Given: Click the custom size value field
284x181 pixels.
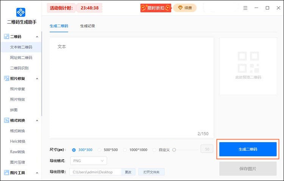Looking at the screenshot, I should click(207, 149).
